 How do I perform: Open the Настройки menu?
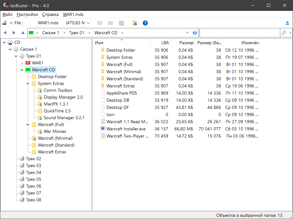(27, 14)
